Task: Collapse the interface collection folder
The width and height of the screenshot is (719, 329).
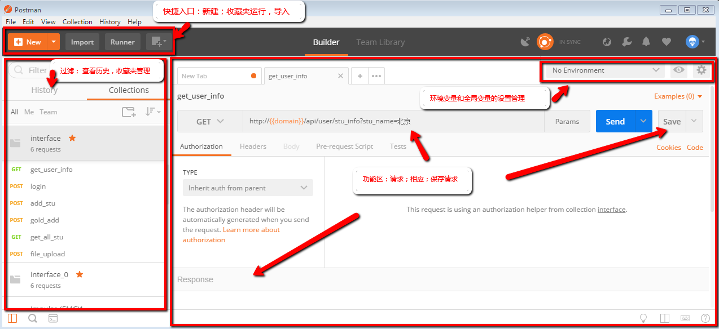Action: (x=15, y=143)
